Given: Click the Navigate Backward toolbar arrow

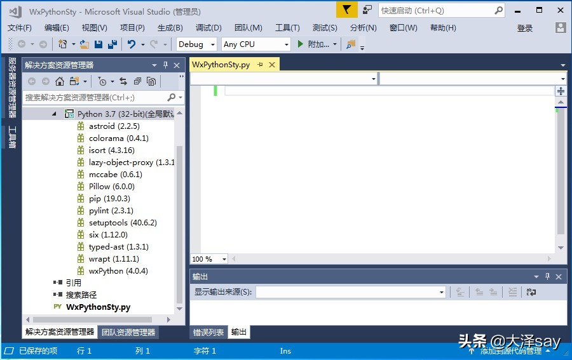Looking at the screenshot, I should [x=22, y=44].
